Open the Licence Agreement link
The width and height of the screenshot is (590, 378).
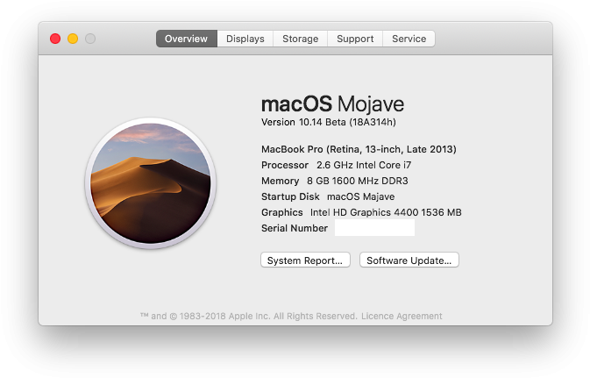(402, 316)
